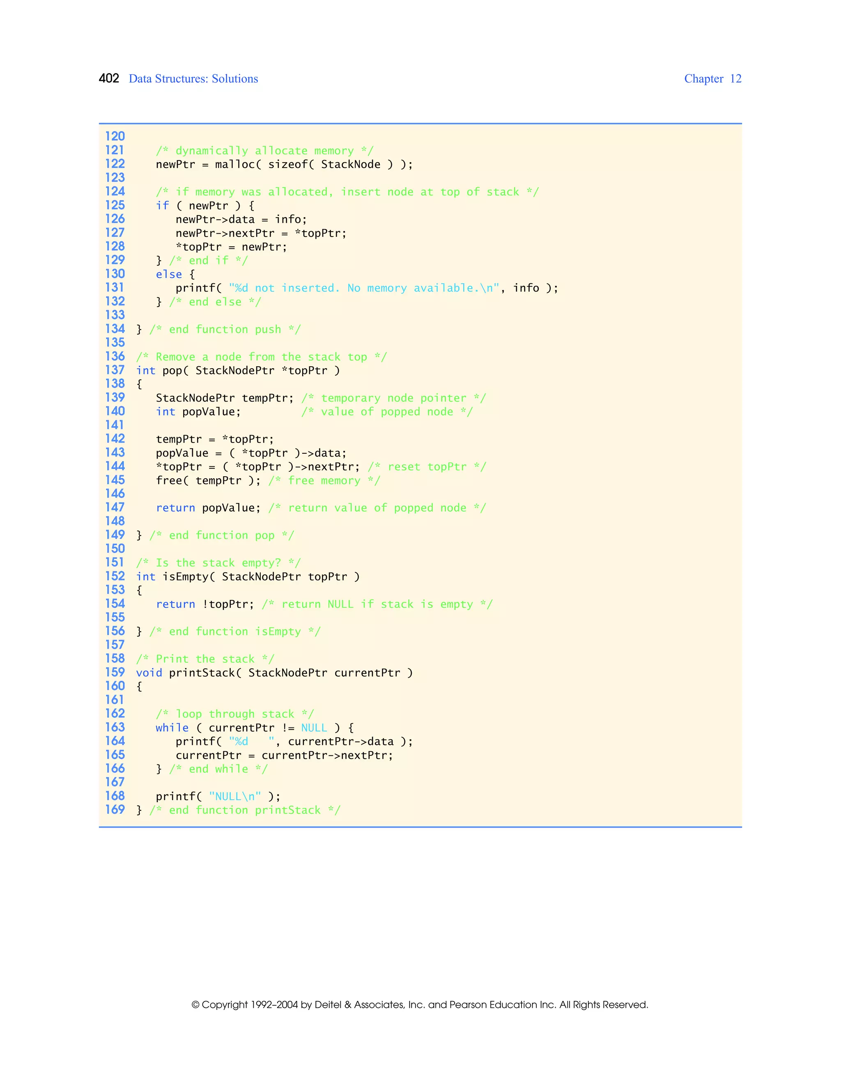Click 'tempPtr = *topPtr;' line
841x1088 pixels.
(x=215, y=439)
